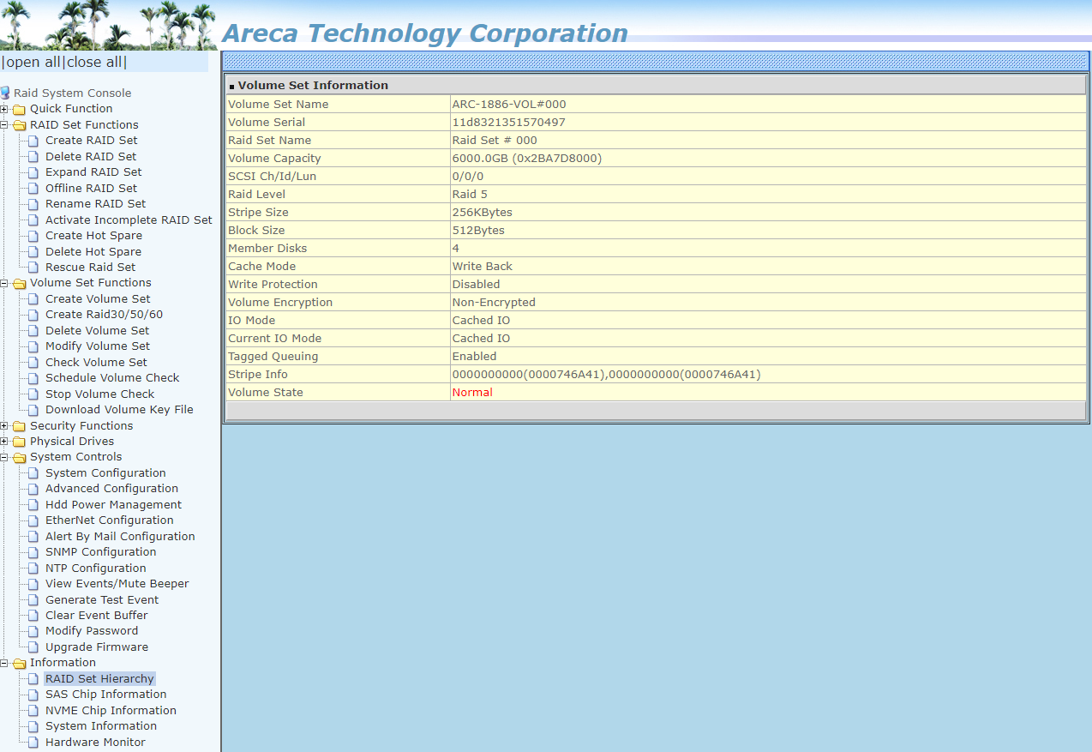Click the page icon beside Create RAID Set
The image size is (1092, 752).
tap(33, 141)
